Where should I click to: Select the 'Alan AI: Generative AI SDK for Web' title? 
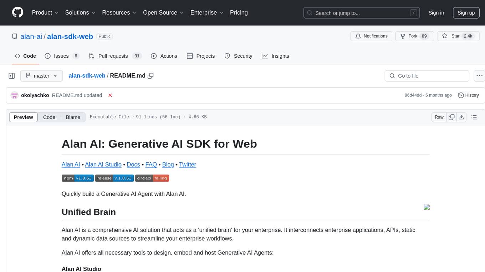tap(159, 144)
